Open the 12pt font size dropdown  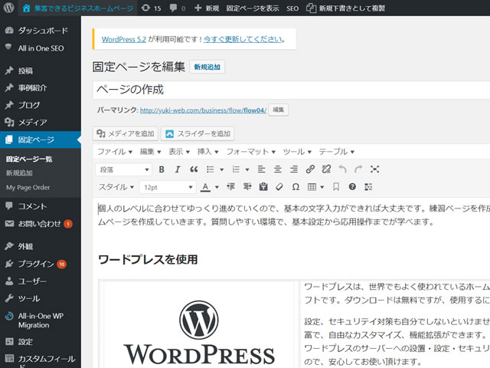tap(168, 187)
